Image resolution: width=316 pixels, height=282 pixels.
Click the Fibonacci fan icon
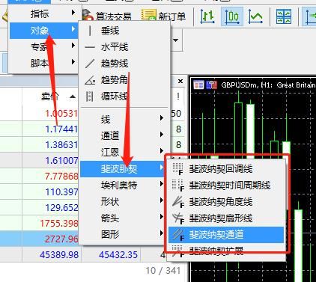pyautogui.click(x=178, y=218)
